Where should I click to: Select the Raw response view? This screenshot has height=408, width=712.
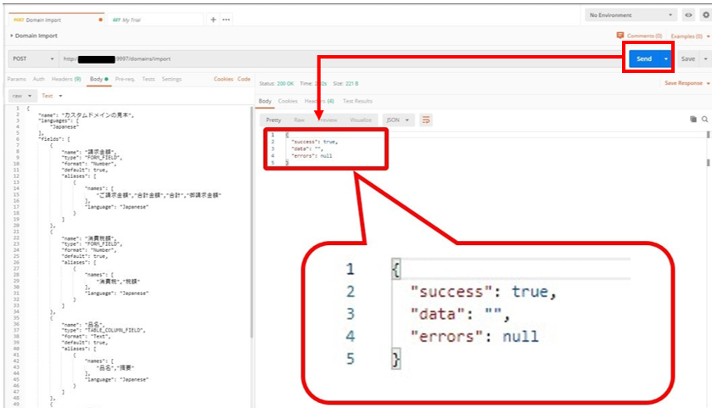[299, 120]
